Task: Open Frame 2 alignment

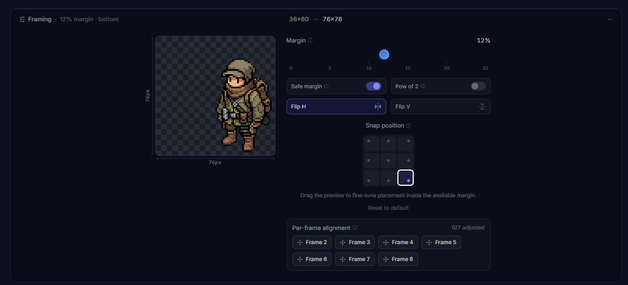Action: pos(312,242)
